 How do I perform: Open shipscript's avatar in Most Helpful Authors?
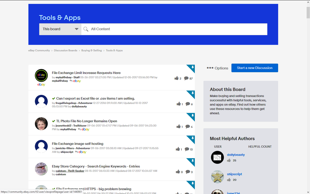click(x=217, y=177)
